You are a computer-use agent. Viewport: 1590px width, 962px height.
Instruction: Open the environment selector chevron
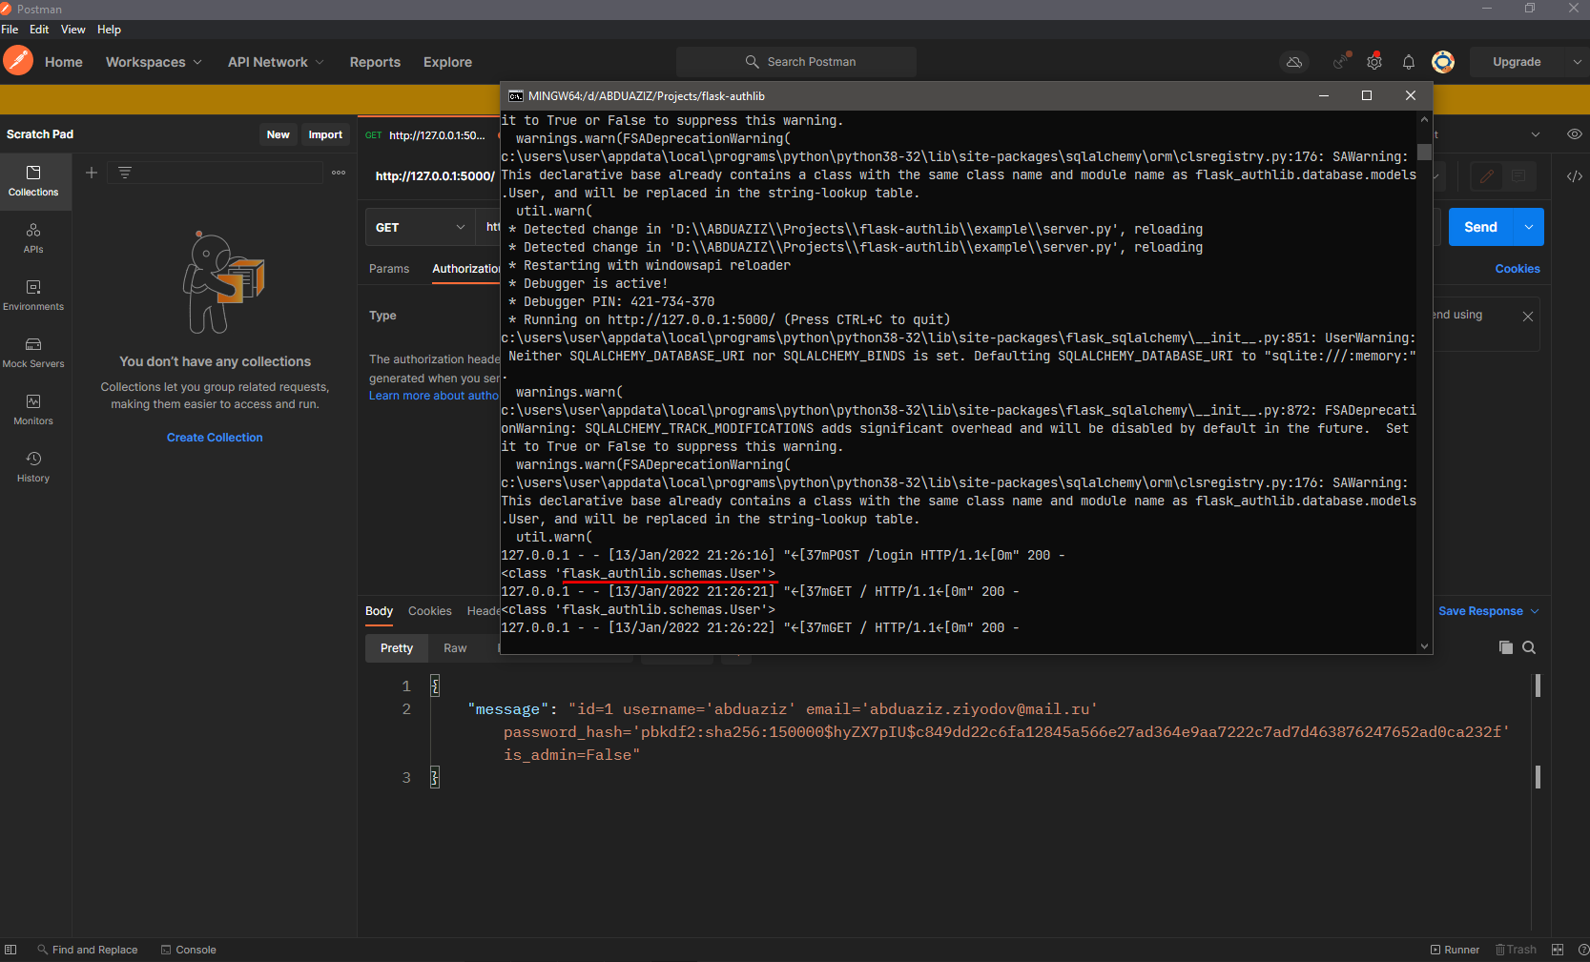pos(1536,134)
